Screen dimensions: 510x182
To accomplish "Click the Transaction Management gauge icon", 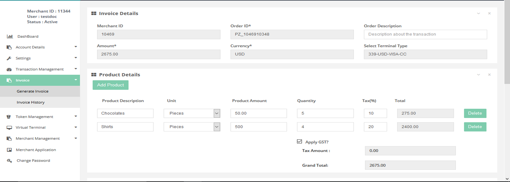I will pyautogui.click(x=9, y=69).
